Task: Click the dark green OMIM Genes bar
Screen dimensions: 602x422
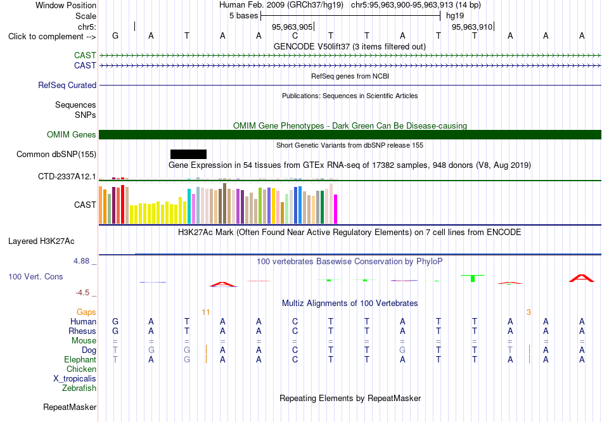Action: (x=350, y=134)
